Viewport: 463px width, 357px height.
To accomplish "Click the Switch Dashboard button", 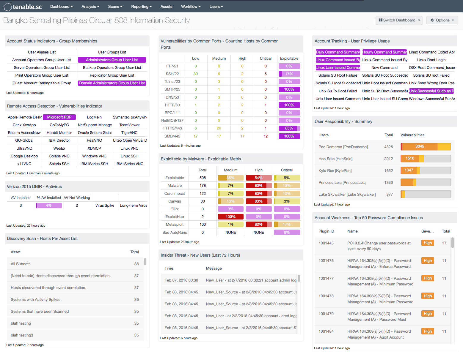I will pos(399,20).
